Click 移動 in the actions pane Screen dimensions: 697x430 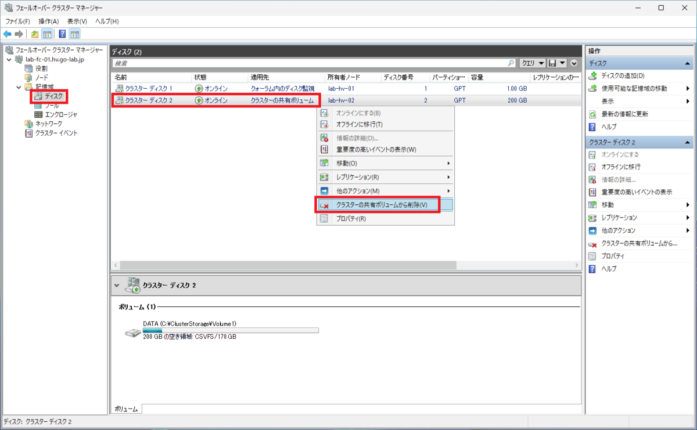click(x=608, y=205)
